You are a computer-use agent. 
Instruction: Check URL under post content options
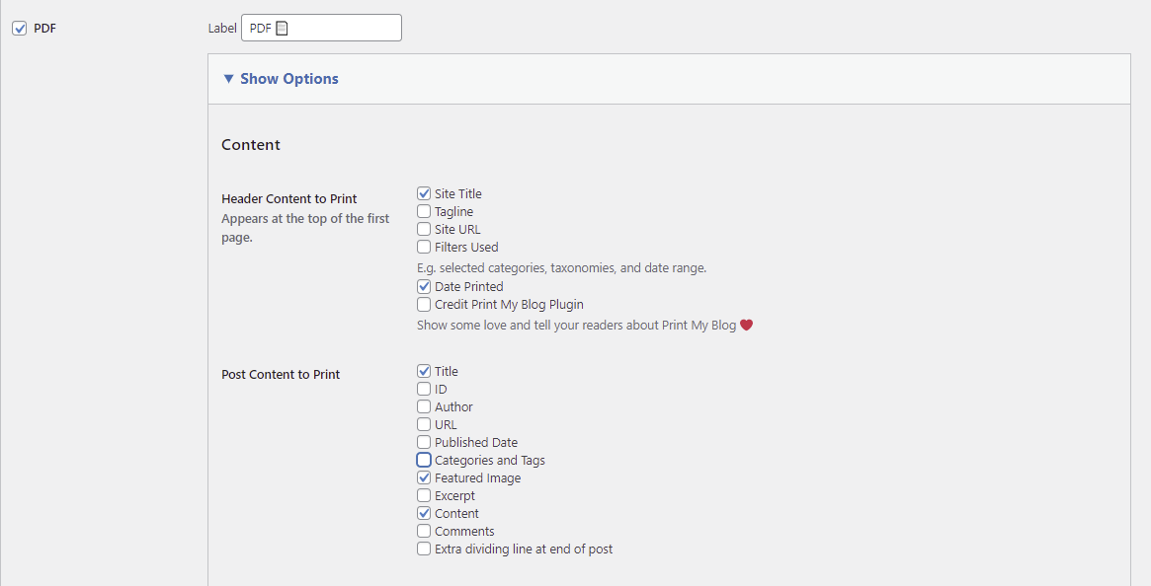(x=424, y=424)
